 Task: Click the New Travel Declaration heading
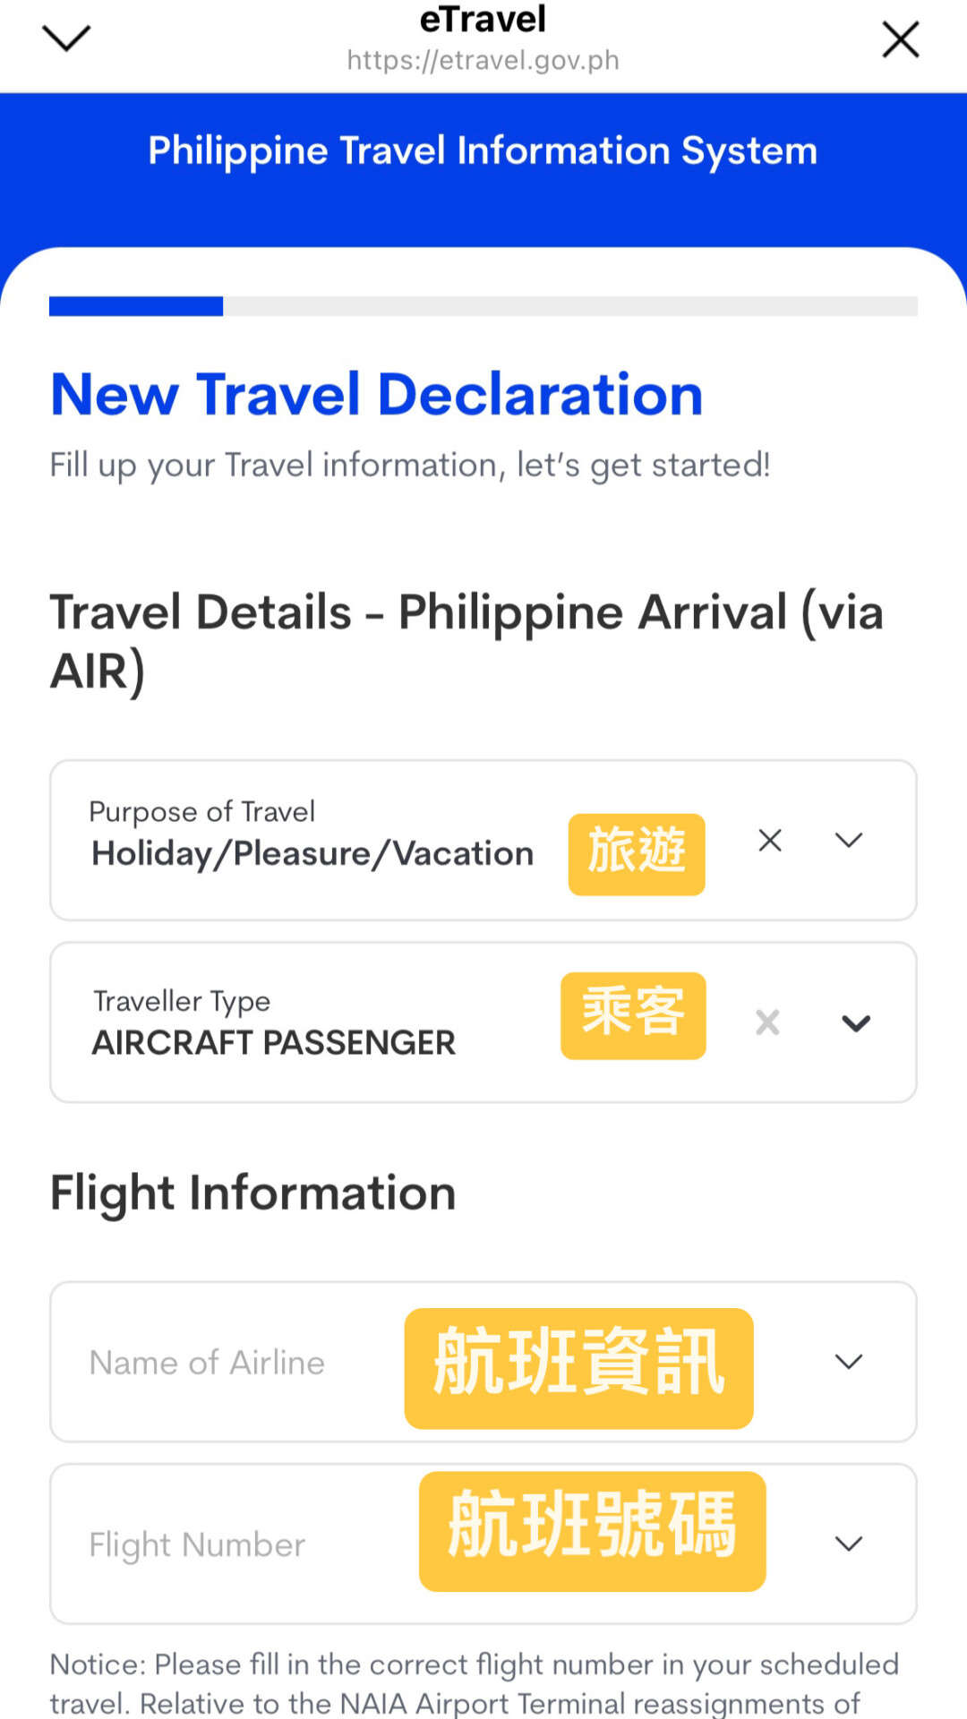coord(376,394)
